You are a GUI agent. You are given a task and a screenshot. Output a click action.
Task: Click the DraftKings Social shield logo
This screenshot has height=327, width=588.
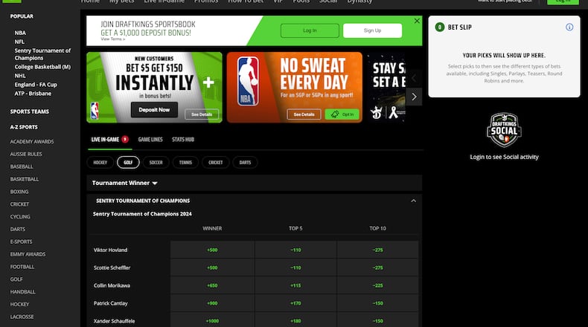pyautogui.click(x=504, y=129)
